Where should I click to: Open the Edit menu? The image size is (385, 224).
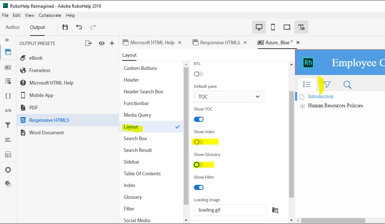[16, 15]
